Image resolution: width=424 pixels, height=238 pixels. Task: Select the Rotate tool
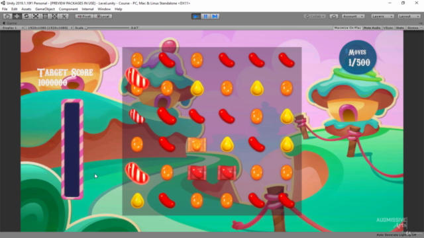coord(26,17)
